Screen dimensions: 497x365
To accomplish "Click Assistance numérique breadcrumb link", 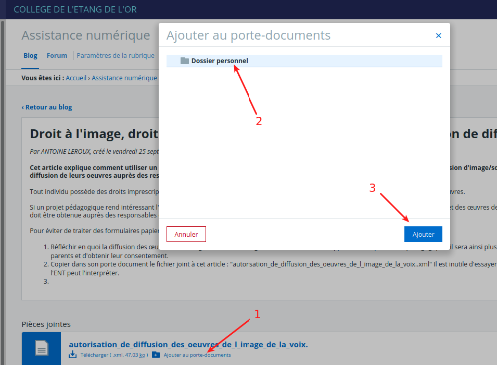I will (124, 78).
